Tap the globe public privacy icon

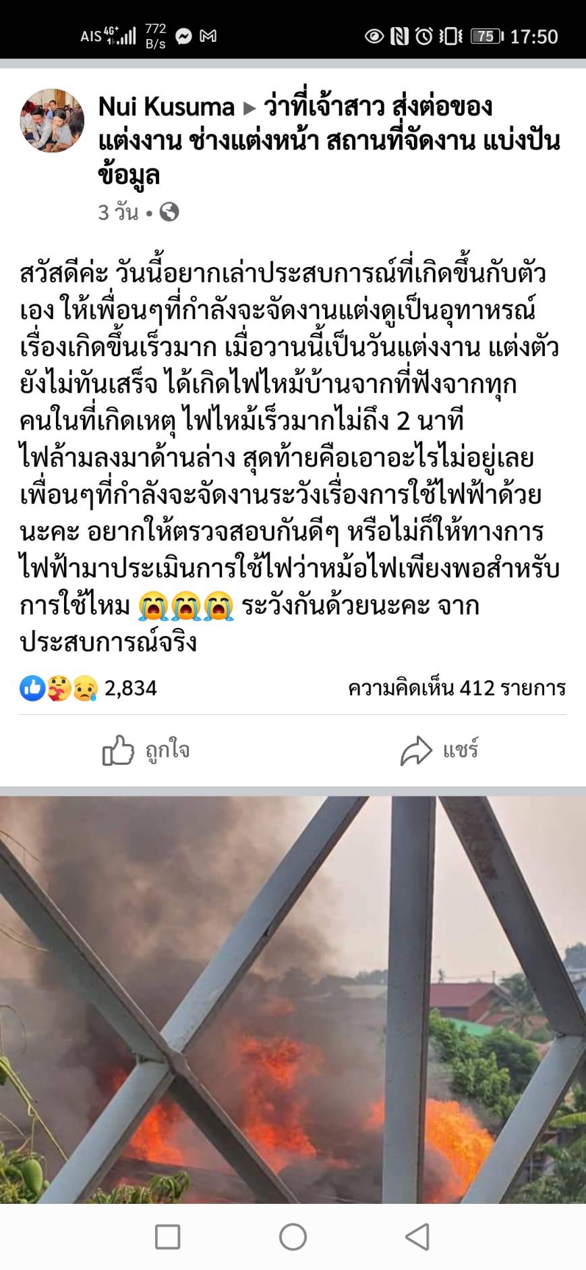pos(169,212)
